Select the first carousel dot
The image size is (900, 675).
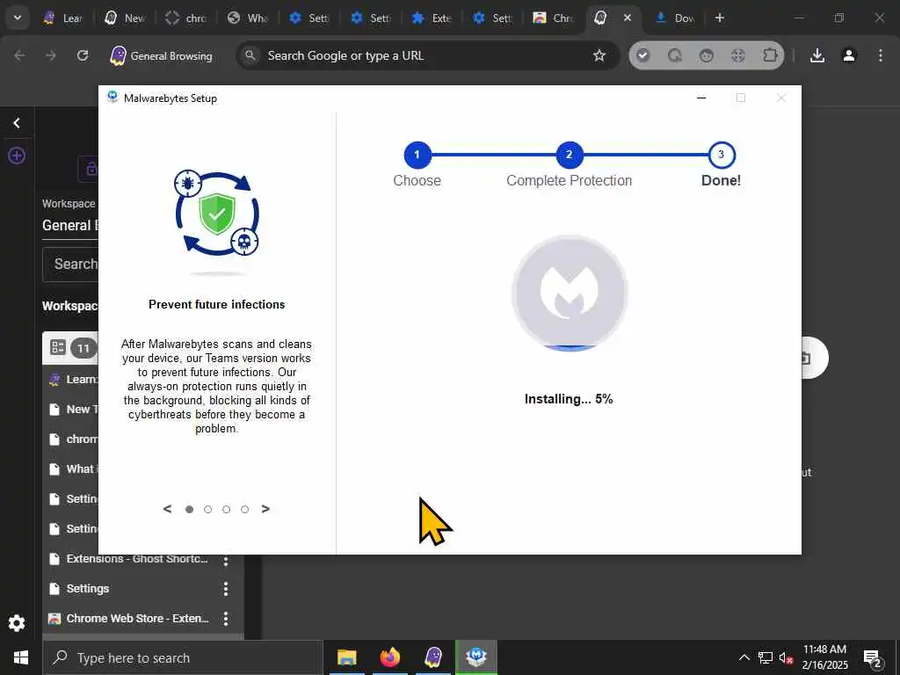click(x=190, y=509)
